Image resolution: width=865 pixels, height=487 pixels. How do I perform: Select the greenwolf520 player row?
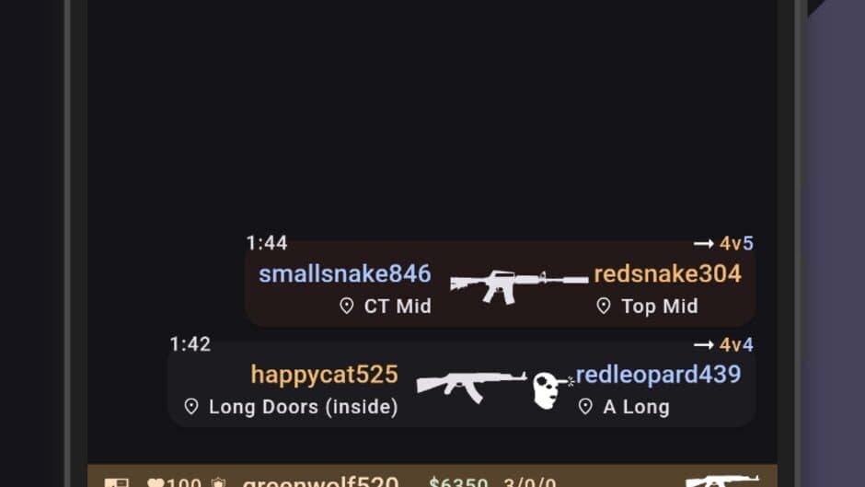coord(432,476)
